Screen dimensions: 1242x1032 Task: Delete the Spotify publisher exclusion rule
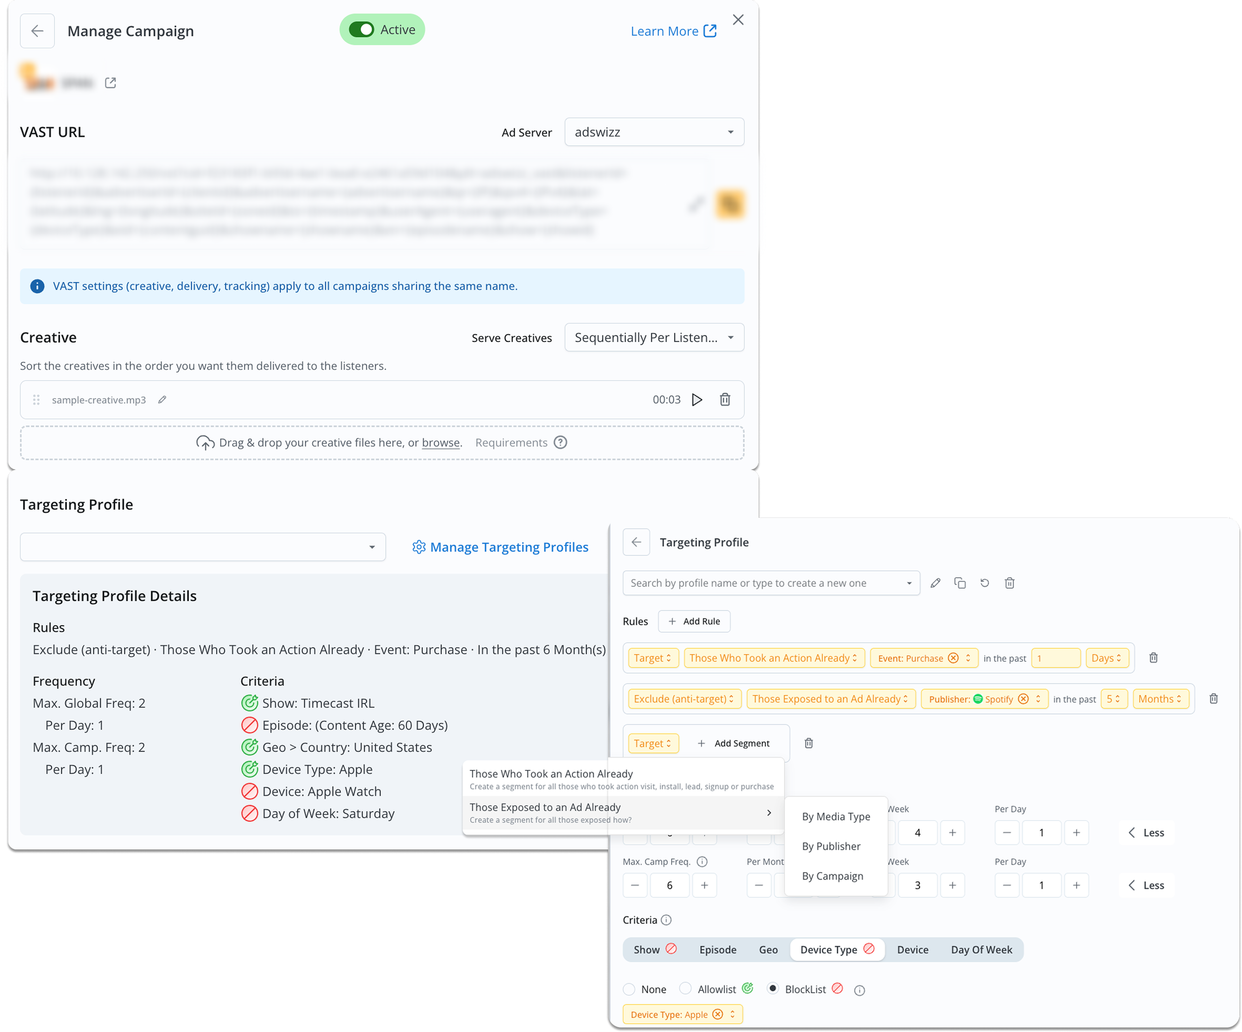(x=1213, y=698)
